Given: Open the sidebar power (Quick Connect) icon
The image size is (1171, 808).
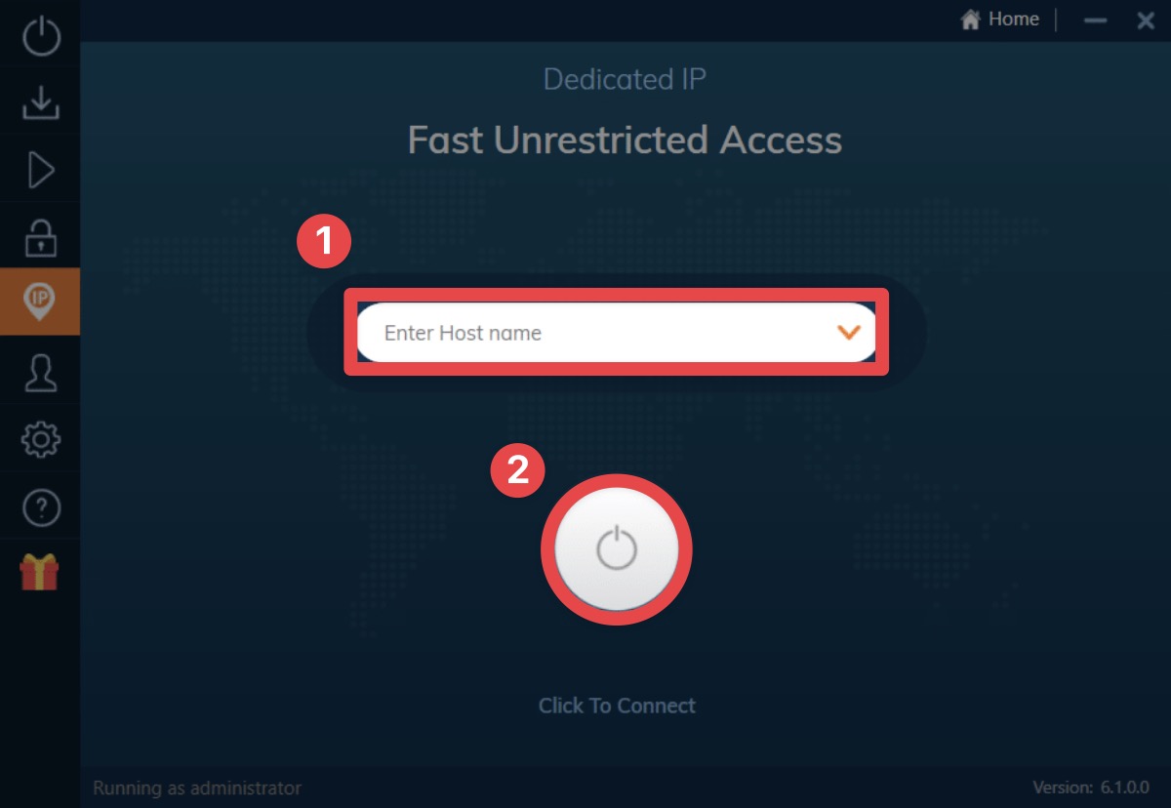Looking at the screenshot, I should [41, 35].
